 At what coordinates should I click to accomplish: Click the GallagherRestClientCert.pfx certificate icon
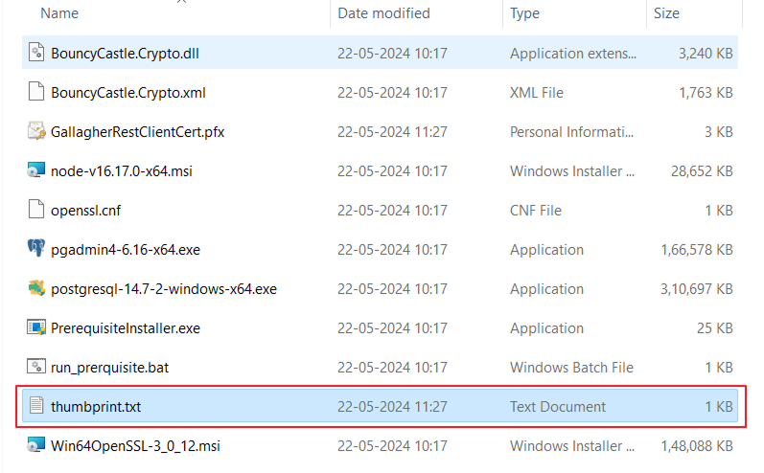click(x=36, y=132)
